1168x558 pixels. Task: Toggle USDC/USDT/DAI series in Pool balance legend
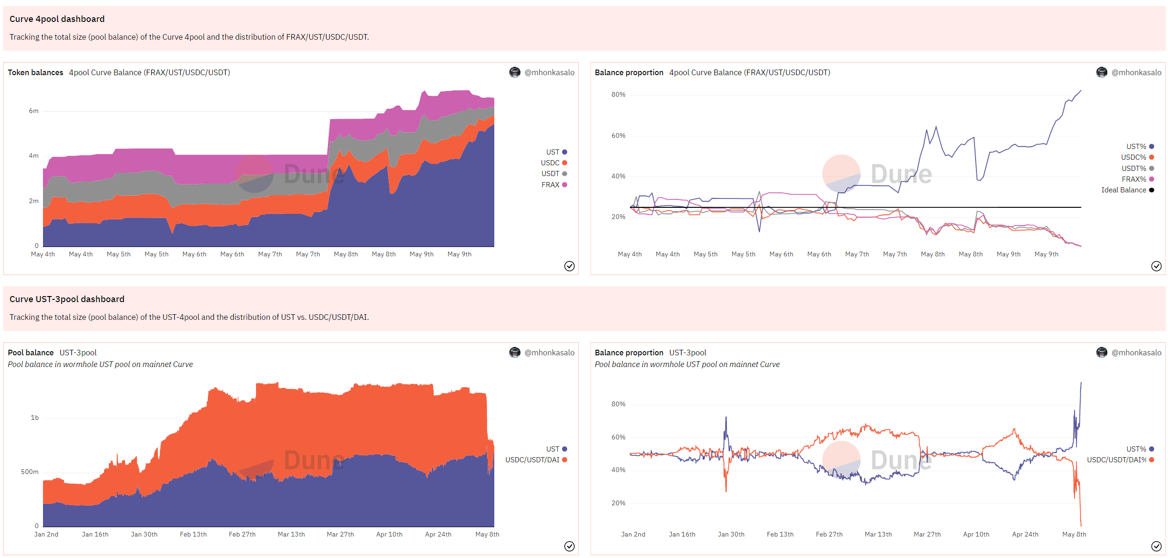coord(532,460)
